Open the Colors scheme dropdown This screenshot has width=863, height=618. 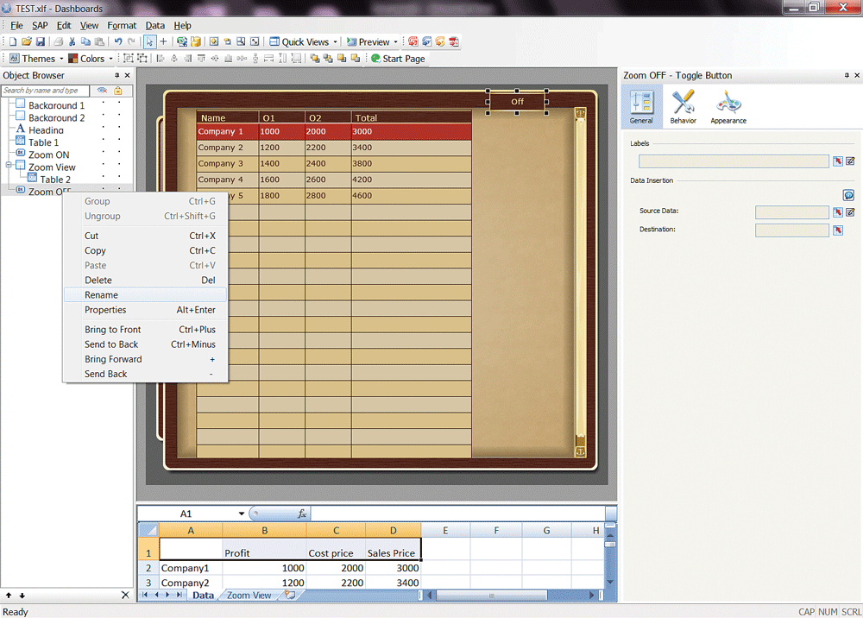pos(91,59)
